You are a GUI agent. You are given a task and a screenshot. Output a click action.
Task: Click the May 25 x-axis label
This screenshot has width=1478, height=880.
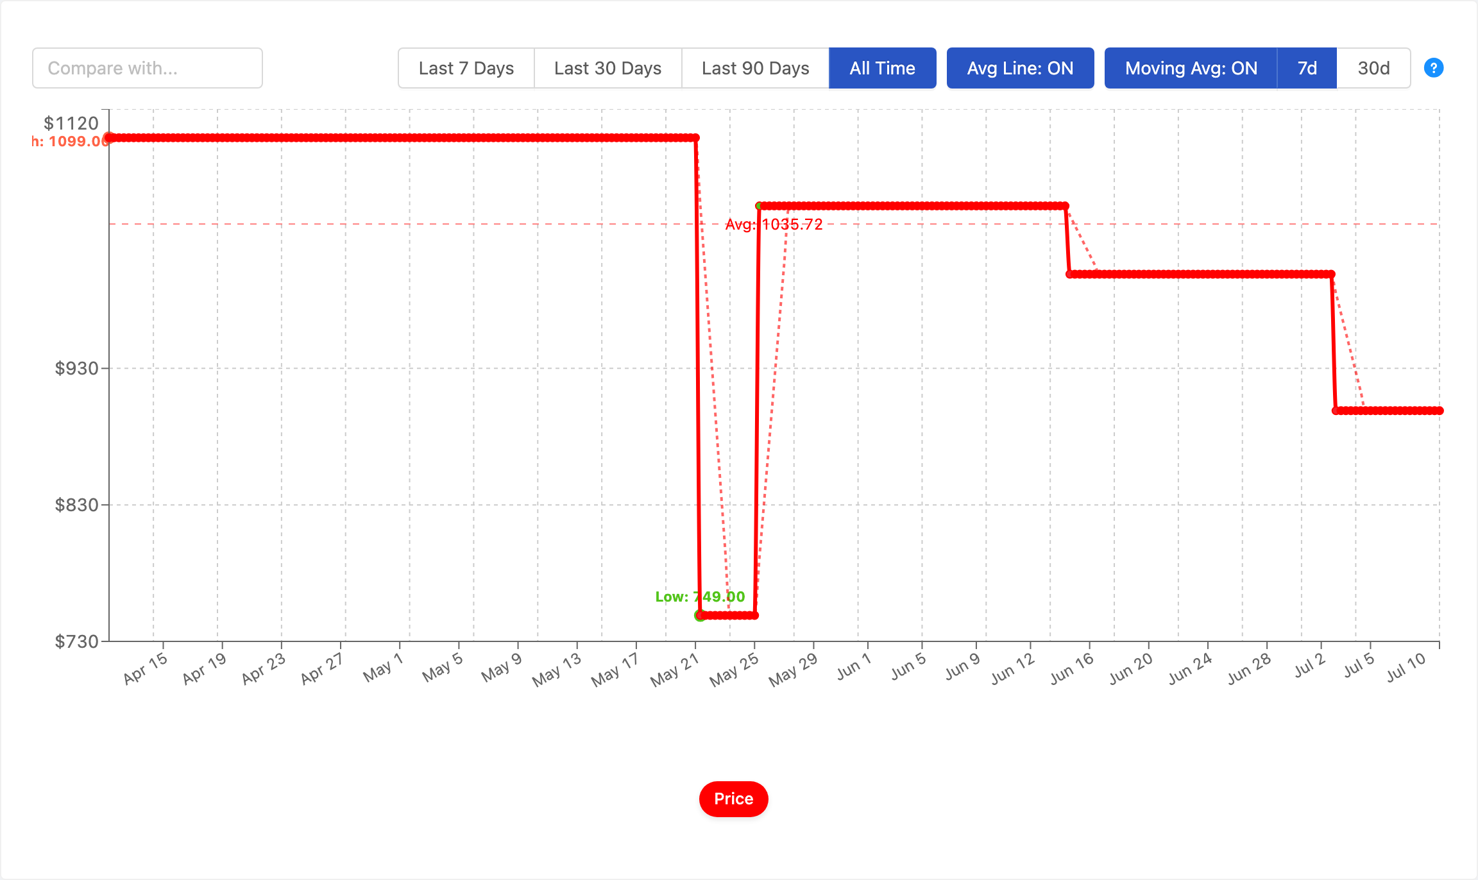pos(734,670)
